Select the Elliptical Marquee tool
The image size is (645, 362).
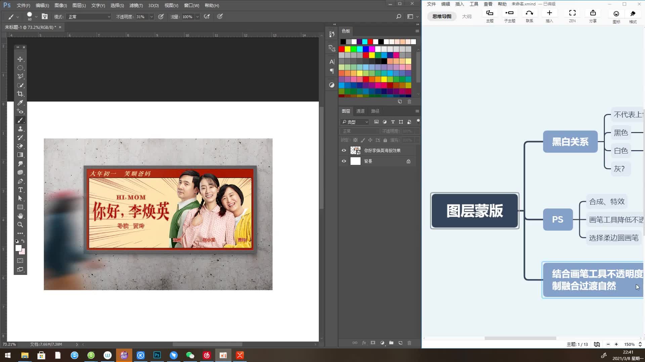(20, 68)
